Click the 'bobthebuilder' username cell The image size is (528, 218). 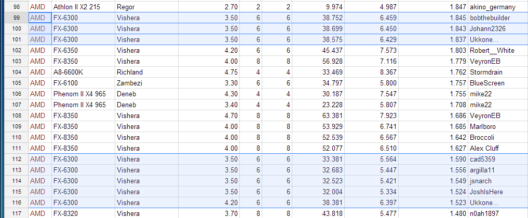pos(498,18)
